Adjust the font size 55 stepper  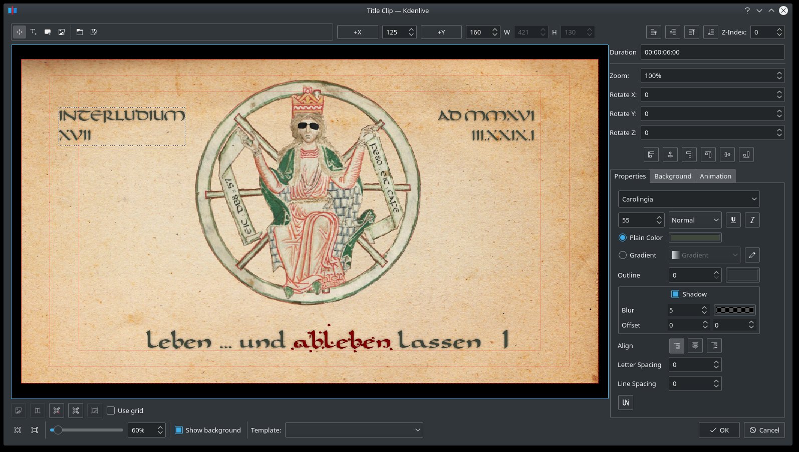pos(641,220)
